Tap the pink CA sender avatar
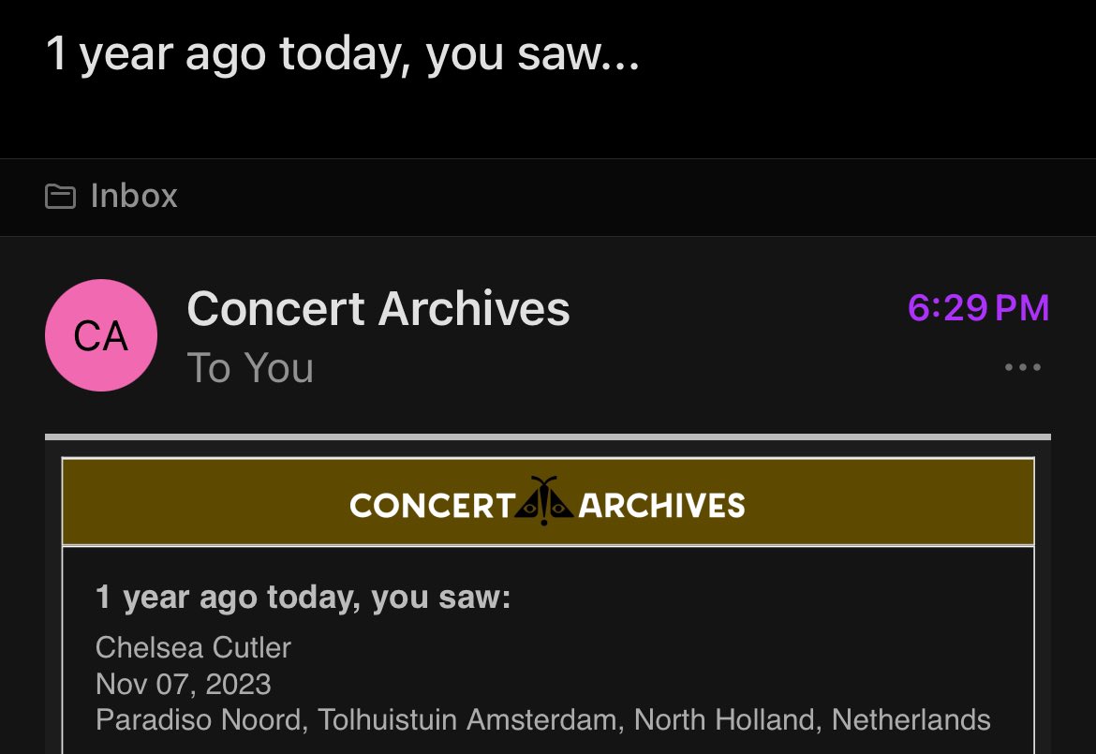 pos(101,335)
